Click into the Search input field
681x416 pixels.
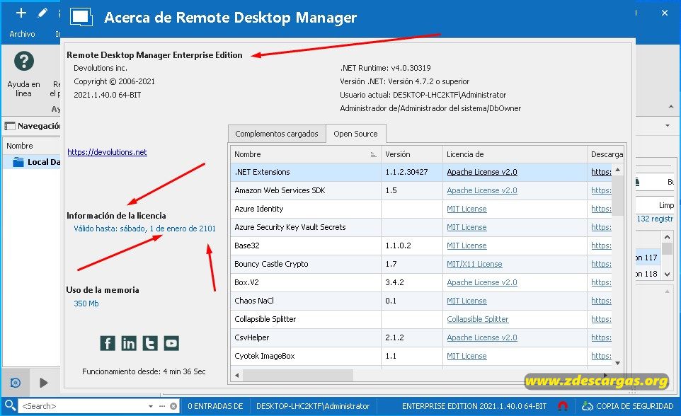click(84, 406)
